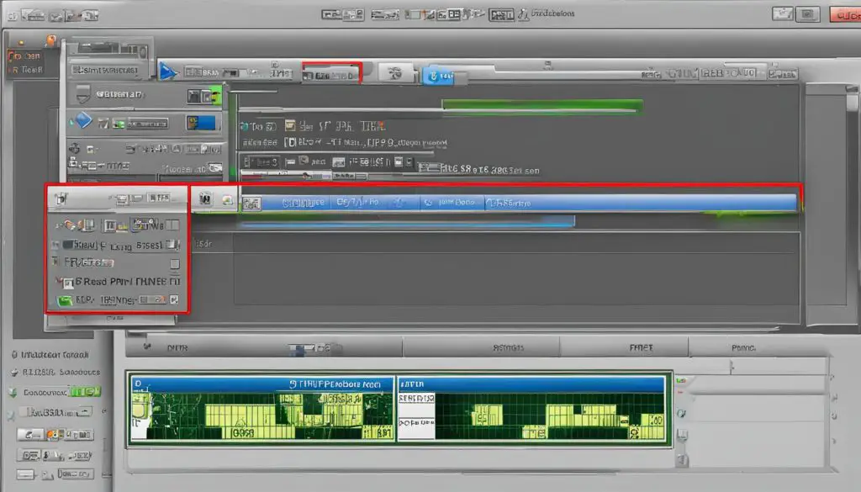This screenshot has width=861, height=492.
Task: Click the icon in the layer panel header
Action: [x=61, y=198]
